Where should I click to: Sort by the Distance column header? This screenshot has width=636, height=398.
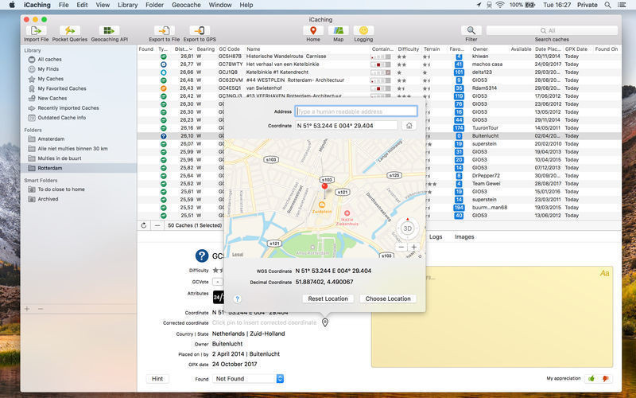click(184, 49)
